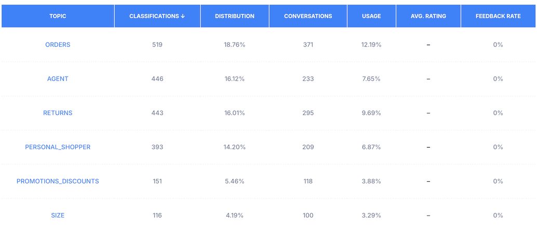Sort by Classifications descending arrow
This screenshot has width=537, height=225.
(x=182, y=16)
